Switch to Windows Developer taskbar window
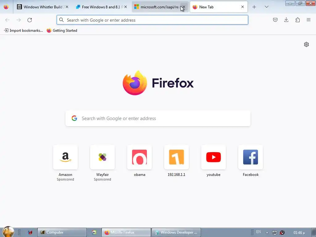The width and height of the screenshot is (316, 237). tap(176, 232)
